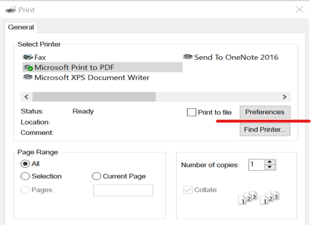Switch to the General tab
The width and height of the screenshot is (311, 225).
point(21,27)
